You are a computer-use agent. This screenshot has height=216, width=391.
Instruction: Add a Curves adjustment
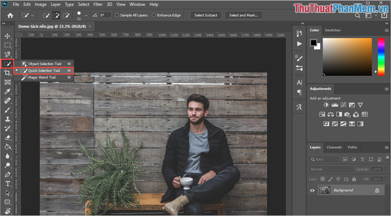344,105
